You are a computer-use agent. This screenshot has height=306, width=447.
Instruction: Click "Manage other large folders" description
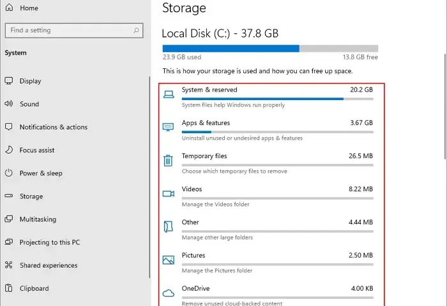tap(217, 237)
